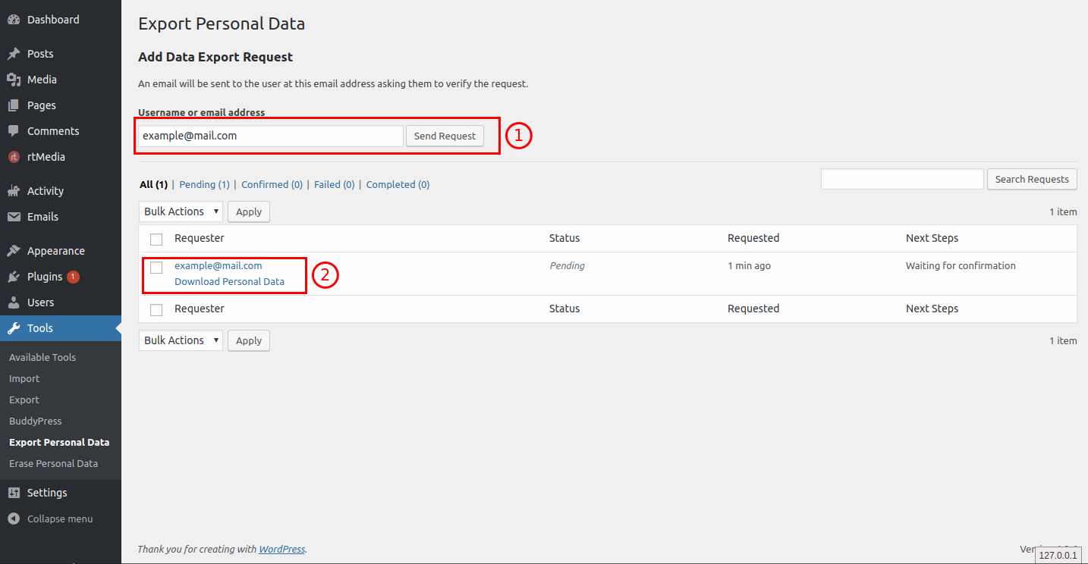This screenshot has width=1088, height=564.
Task: Click the Send Request button
Action: (445, 136)
